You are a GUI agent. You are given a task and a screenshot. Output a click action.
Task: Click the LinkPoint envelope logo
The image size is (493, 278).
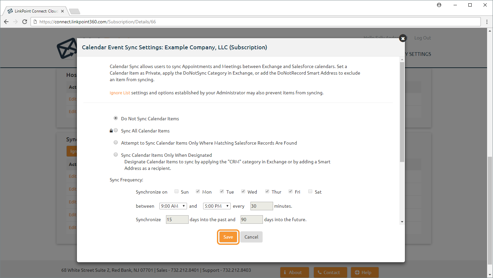pos(67,49)
